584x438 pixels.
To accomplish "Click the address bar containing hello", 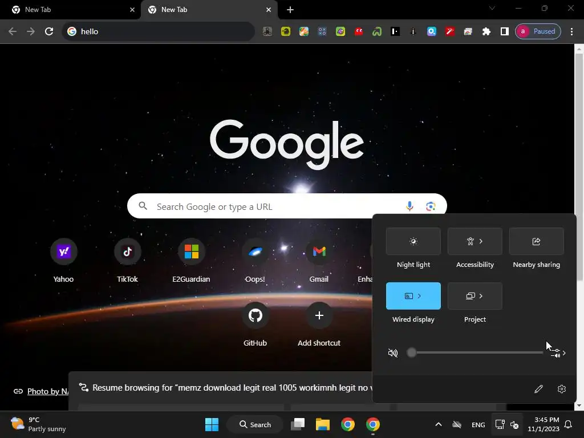I will click(159, 31).
